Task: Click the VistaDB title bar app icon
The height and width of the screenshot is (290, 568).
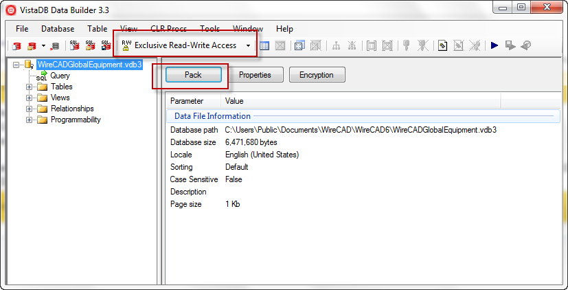Action: (12, 10)
